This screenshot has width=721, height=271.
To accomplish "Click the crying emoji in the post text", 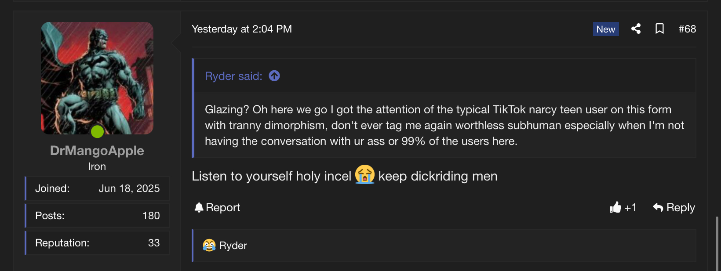I will pyautogui.click(x=365, y=175).
